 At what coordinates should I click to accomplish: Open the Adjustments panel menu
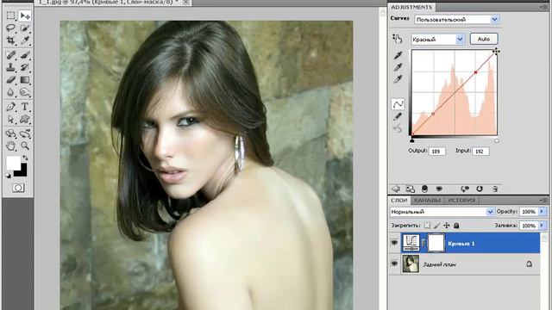pyautogui.click(x=543, y=7)
